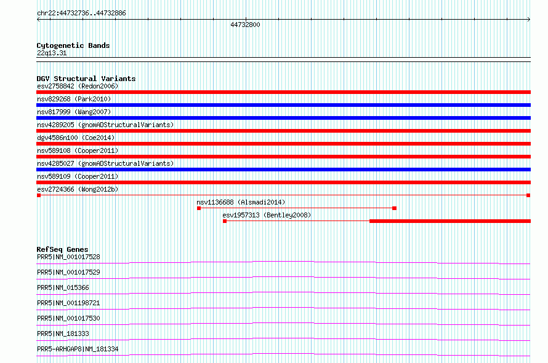Click left endpoint square of nsv1136688

point(199,208)
